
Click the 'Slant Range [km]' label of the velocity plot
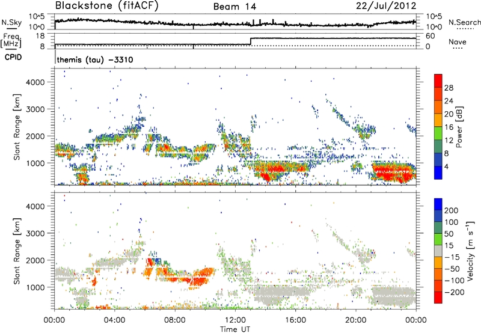(x=17, y=251)
